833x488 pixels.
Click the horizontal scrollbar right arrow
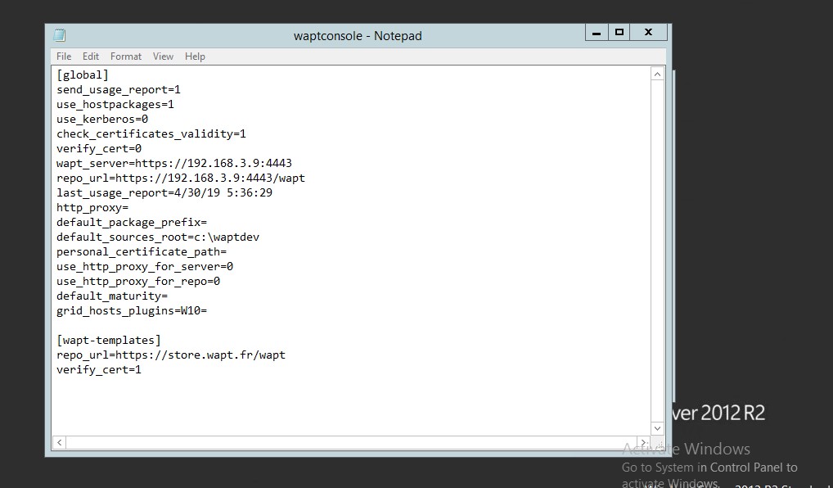(x=643, y=443)
